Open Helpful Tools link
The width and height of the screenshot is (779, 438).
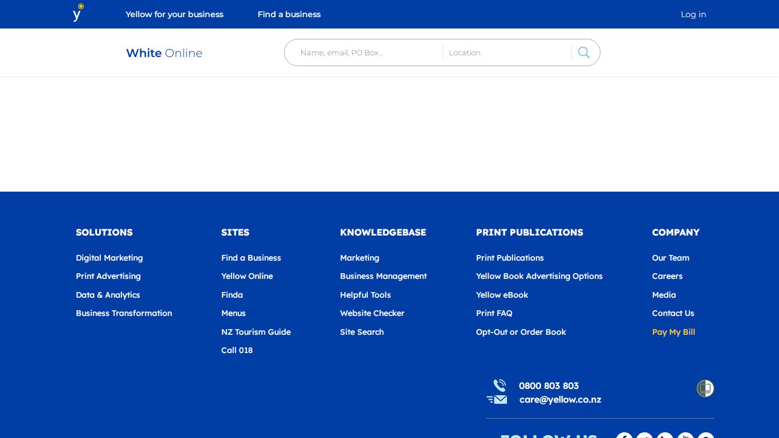[x=366, y=295]
